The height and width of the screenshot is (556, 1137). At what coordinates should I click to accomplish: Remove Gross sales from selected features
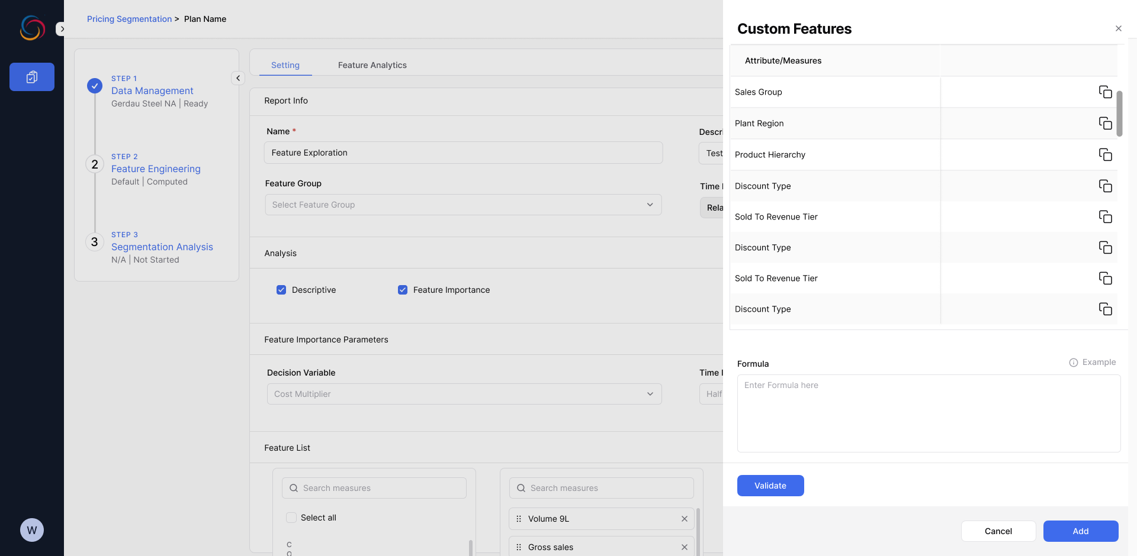click(684, 547)
